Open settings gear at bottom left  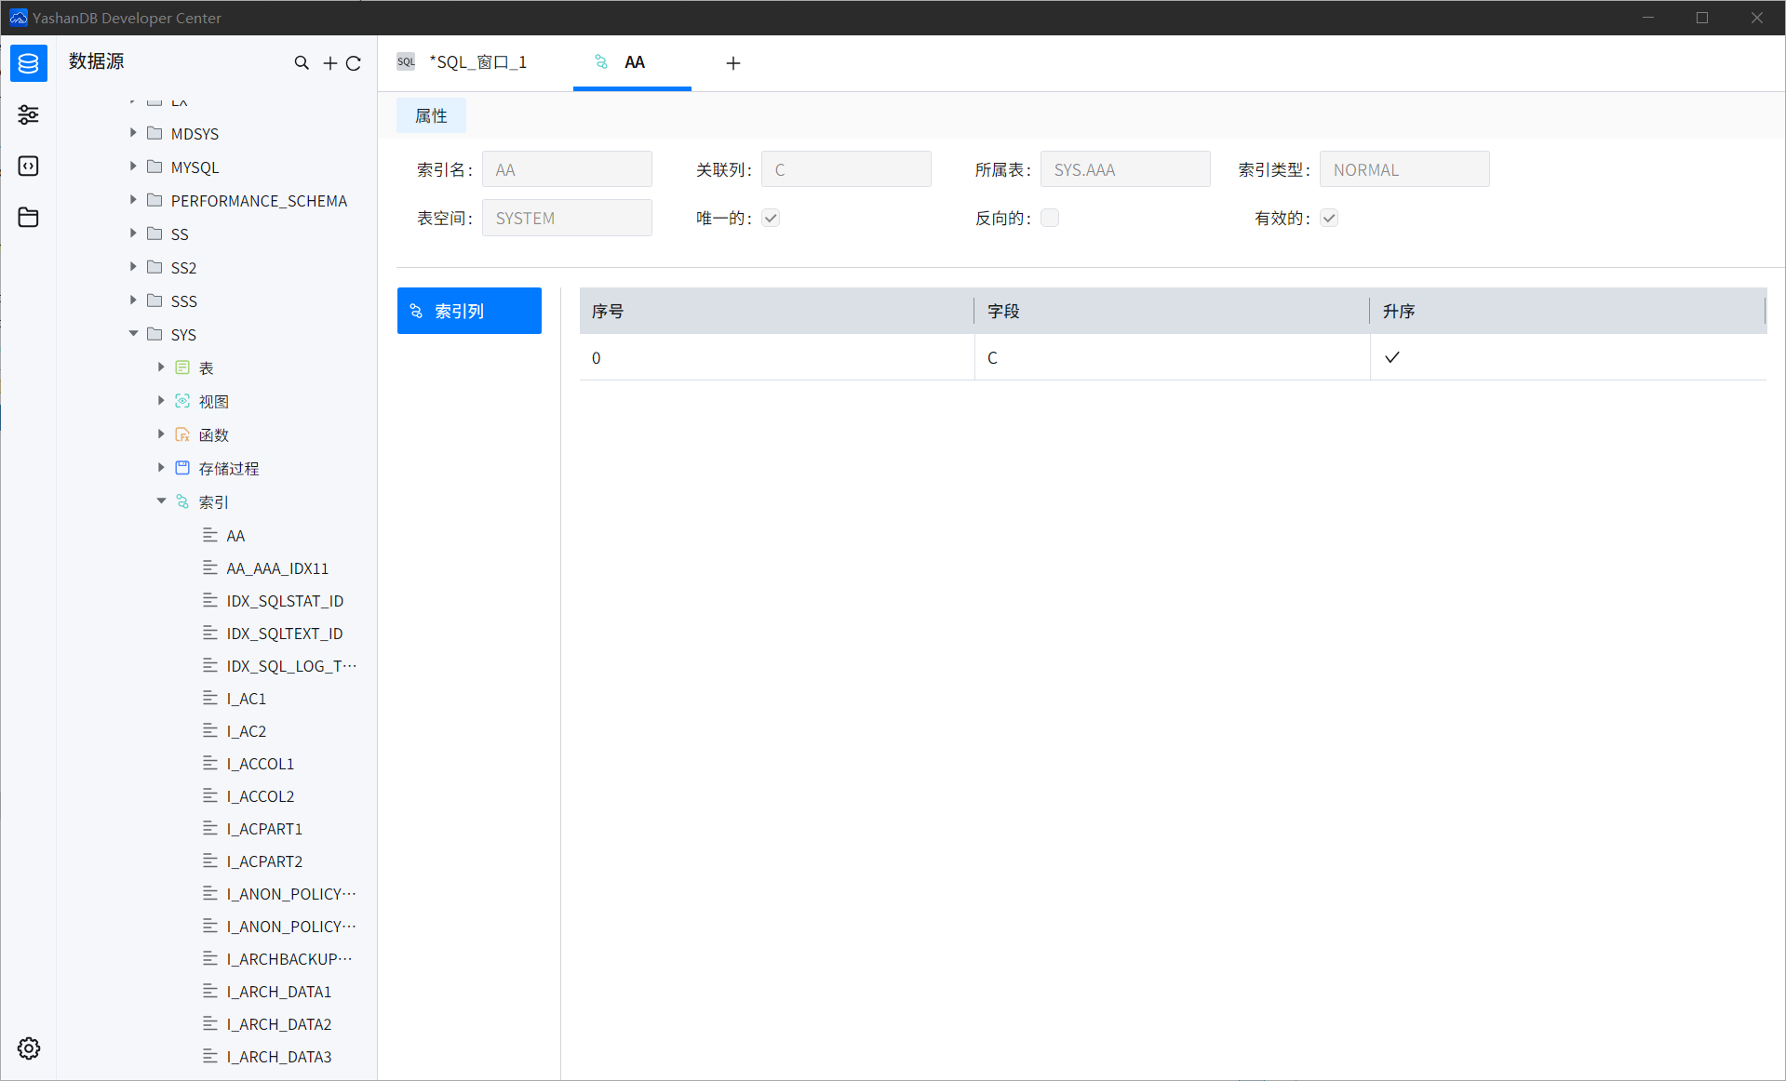tap(29, 1048)
